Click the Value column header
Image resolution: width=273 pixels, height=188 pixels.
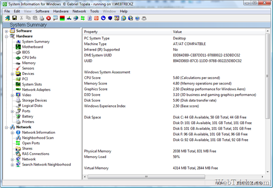point(218,32)
